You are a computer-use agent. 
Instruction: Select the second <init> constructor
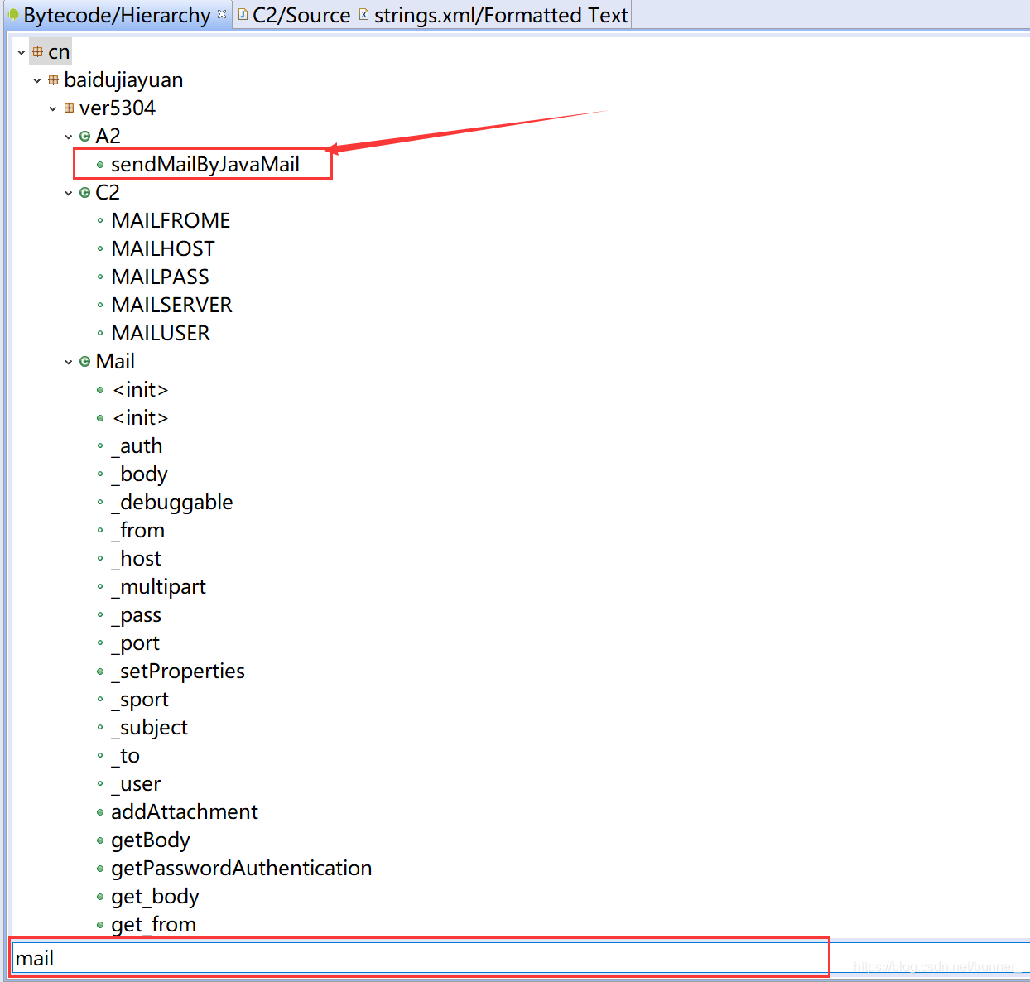coord(141,417)
